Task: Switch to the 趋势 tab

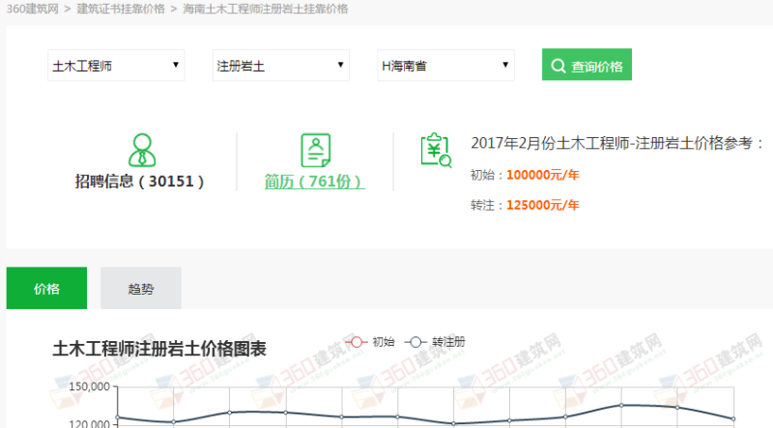Action: point(140,288)
